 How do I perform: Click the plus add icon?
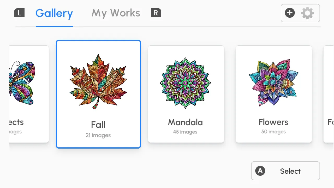click(x=290, y=13)
